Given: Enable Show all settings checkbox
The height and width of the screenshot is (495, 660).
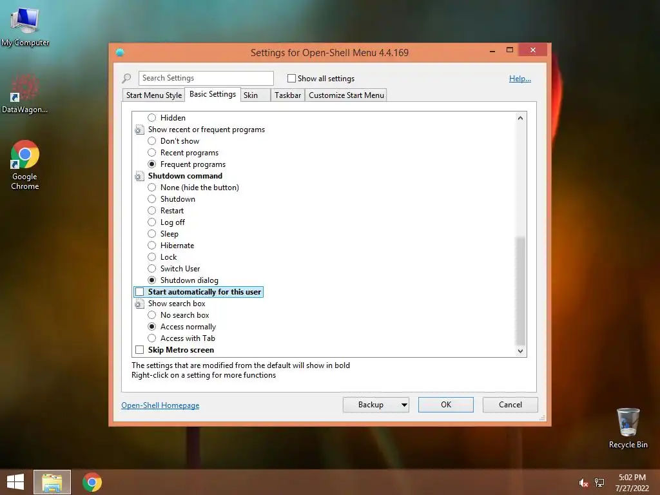Looking at the screenshot, I should pyautogui.click(x=291, y=78).
